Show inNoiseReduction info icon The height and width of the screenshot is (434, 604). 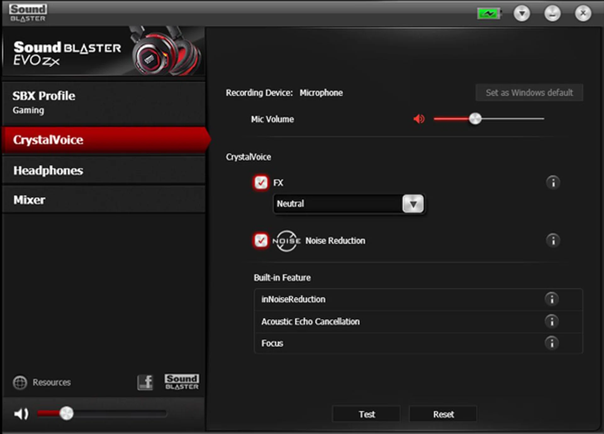pyautogui.click(x=551, y=299)
